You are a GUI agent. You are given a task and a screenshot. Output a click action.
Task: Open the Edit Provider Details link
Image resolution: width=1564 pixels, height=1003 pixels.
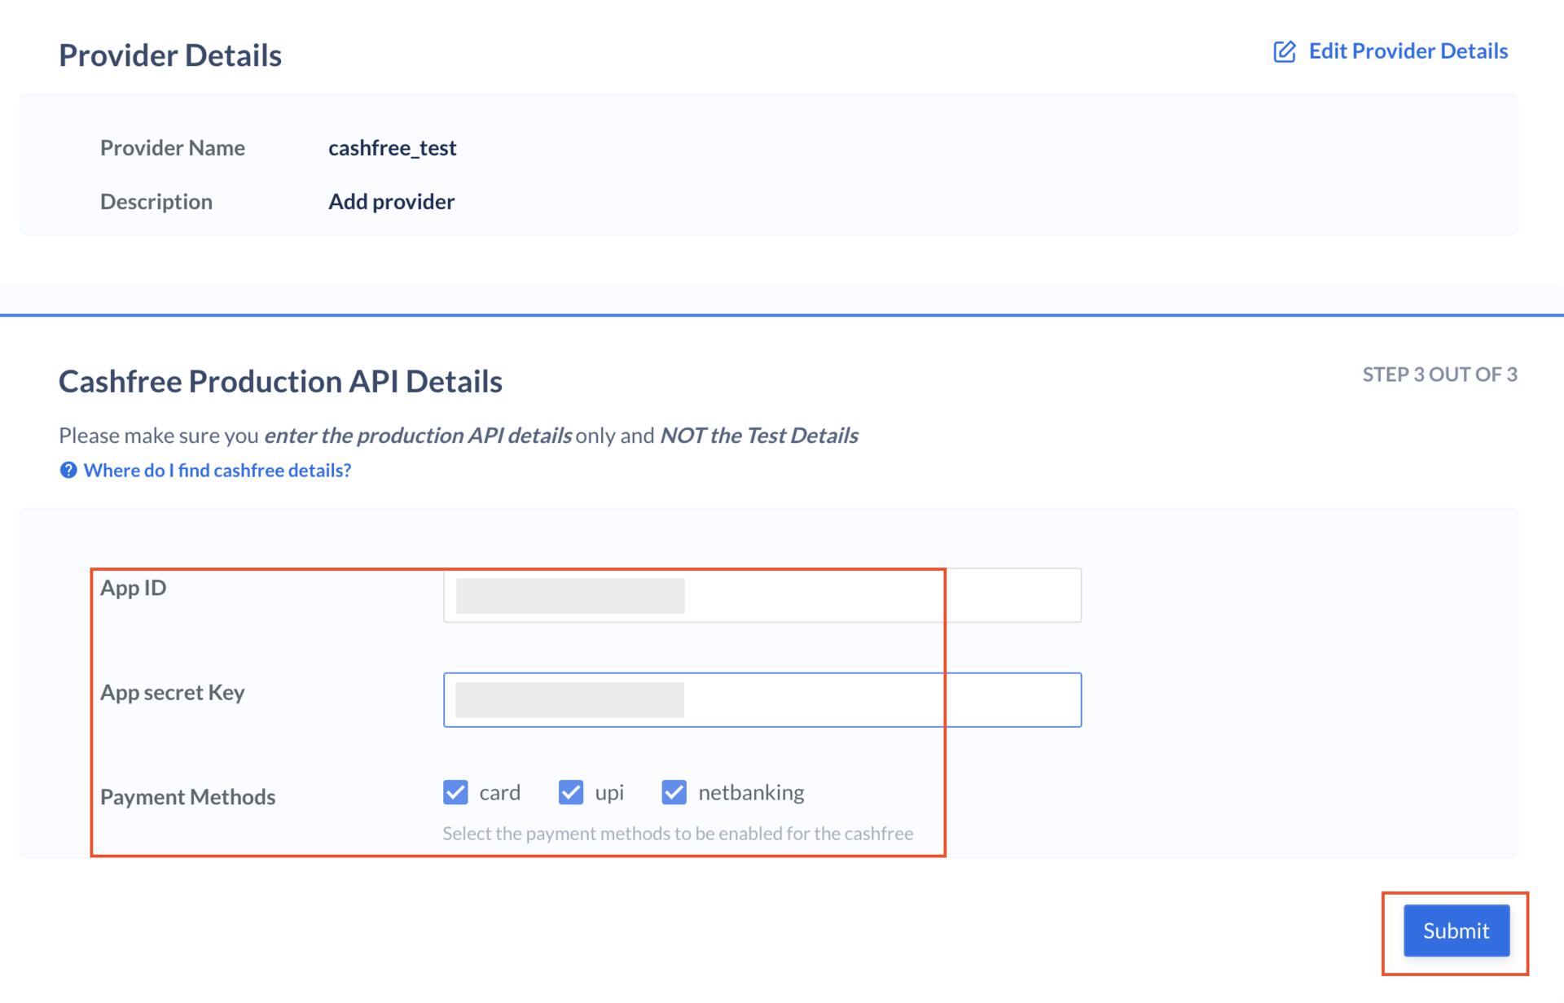tap(1408, 51)
